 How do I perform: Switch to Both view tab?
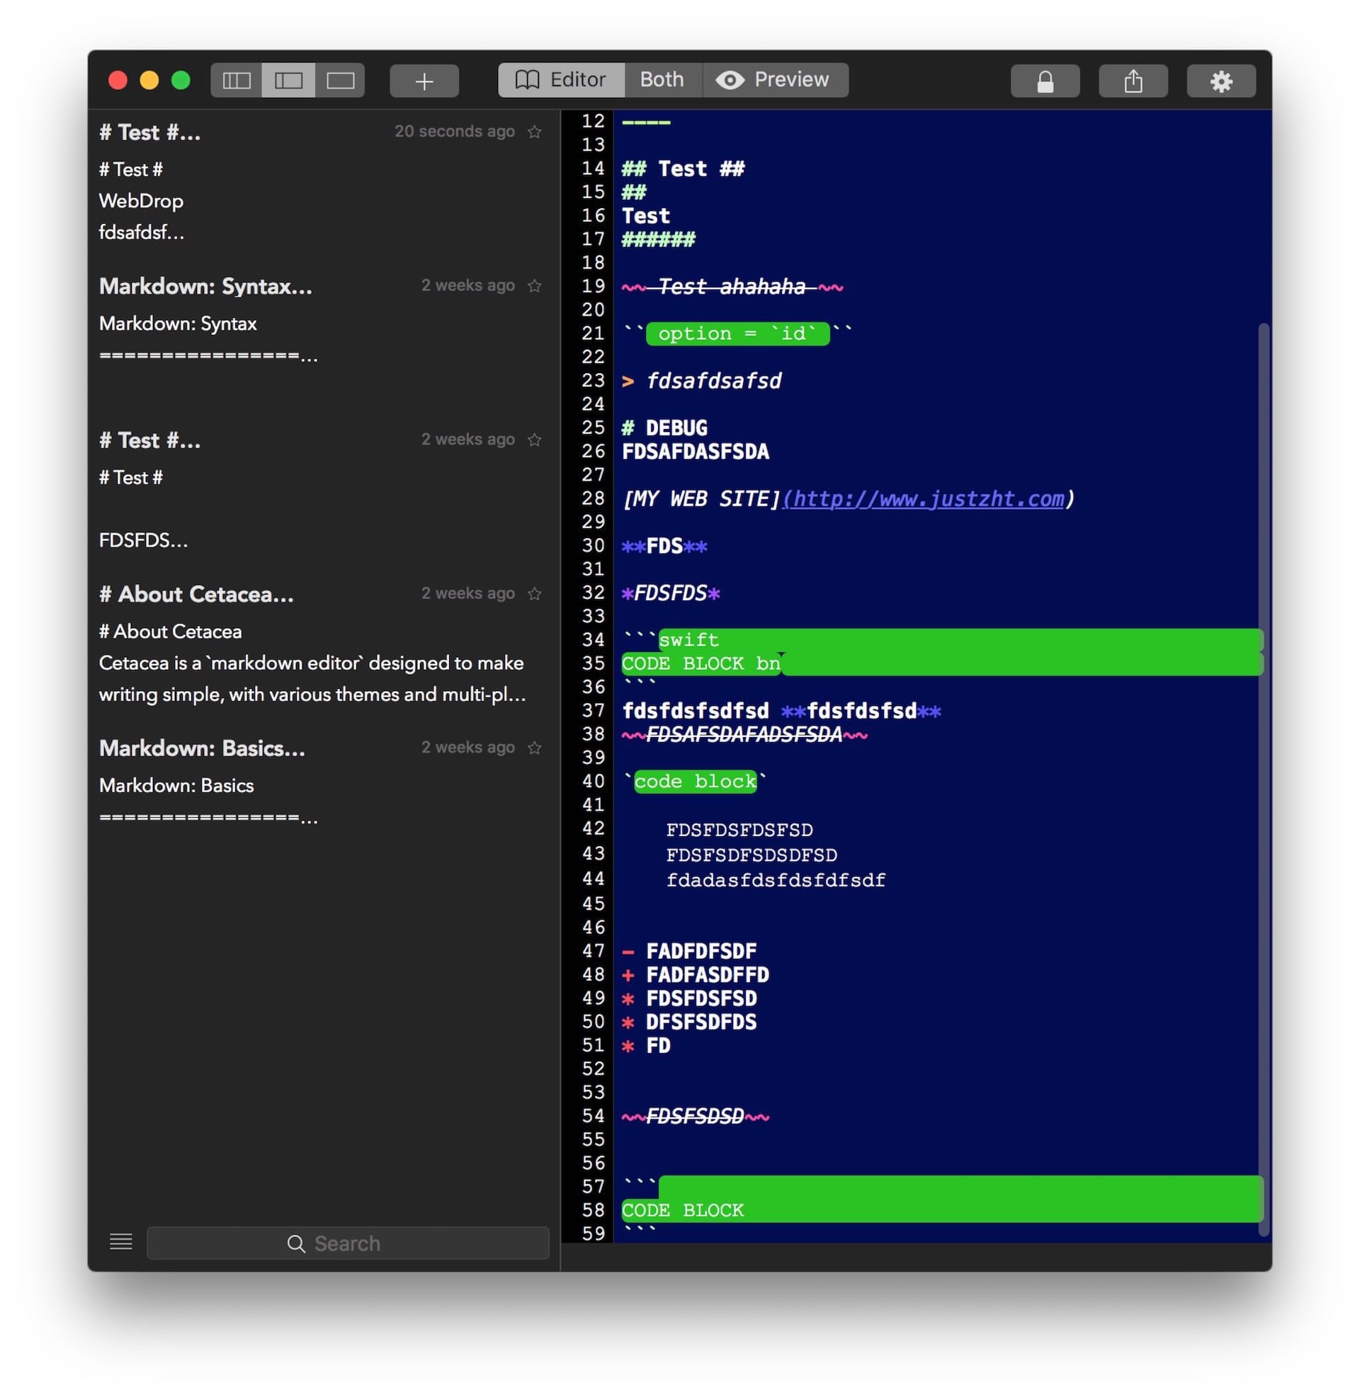click(x=662, y=80)
